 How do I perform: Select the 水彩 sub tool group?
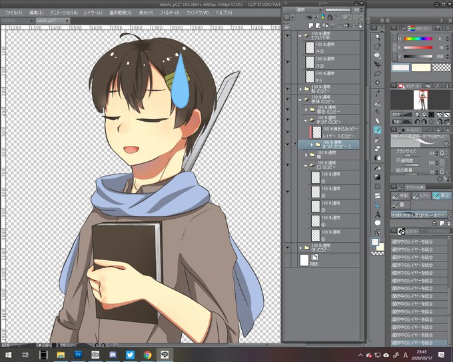tap(400, 196)
